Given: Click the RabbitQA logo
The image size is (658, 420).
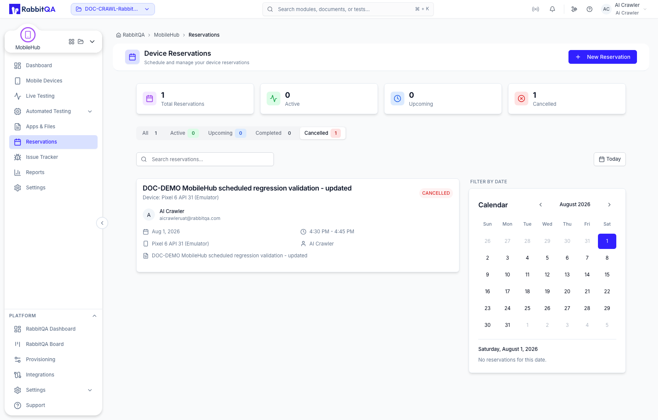Looking at the screenshot, I should [33, 9].
